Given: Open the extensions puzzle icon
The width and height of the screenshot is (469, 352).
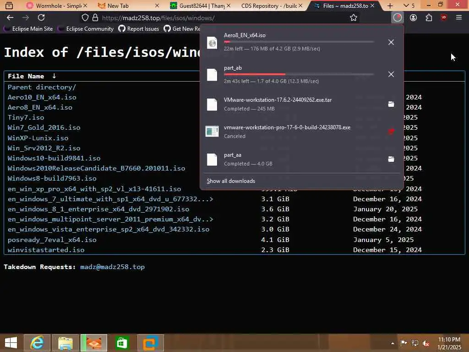Looking at the screenshot, I should 429,18.
